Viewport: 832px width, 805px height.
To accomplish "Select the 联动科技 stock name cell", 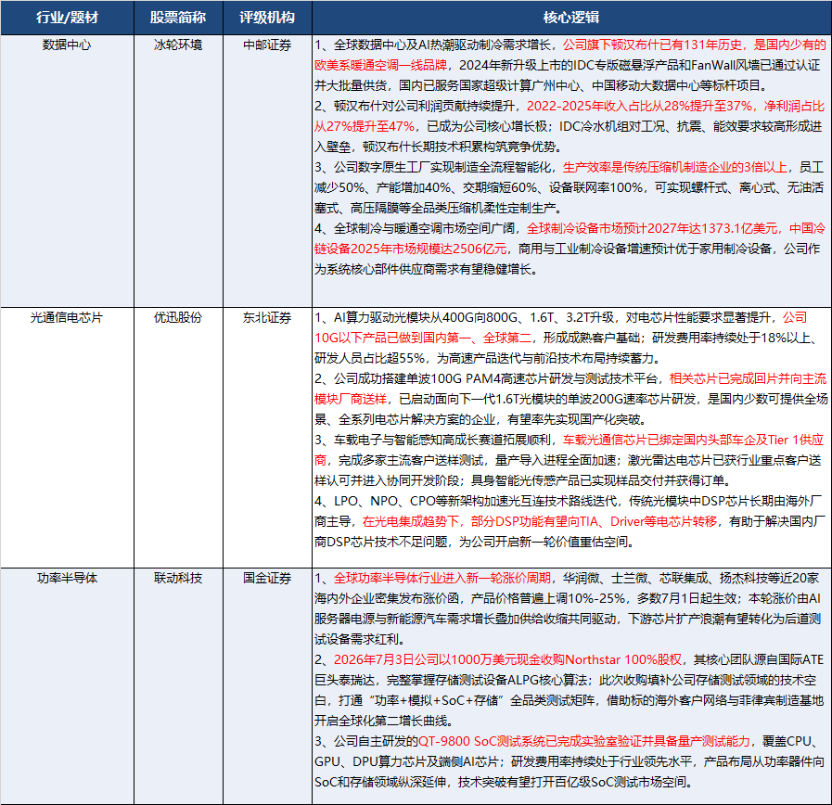I will tap(178, 686).
